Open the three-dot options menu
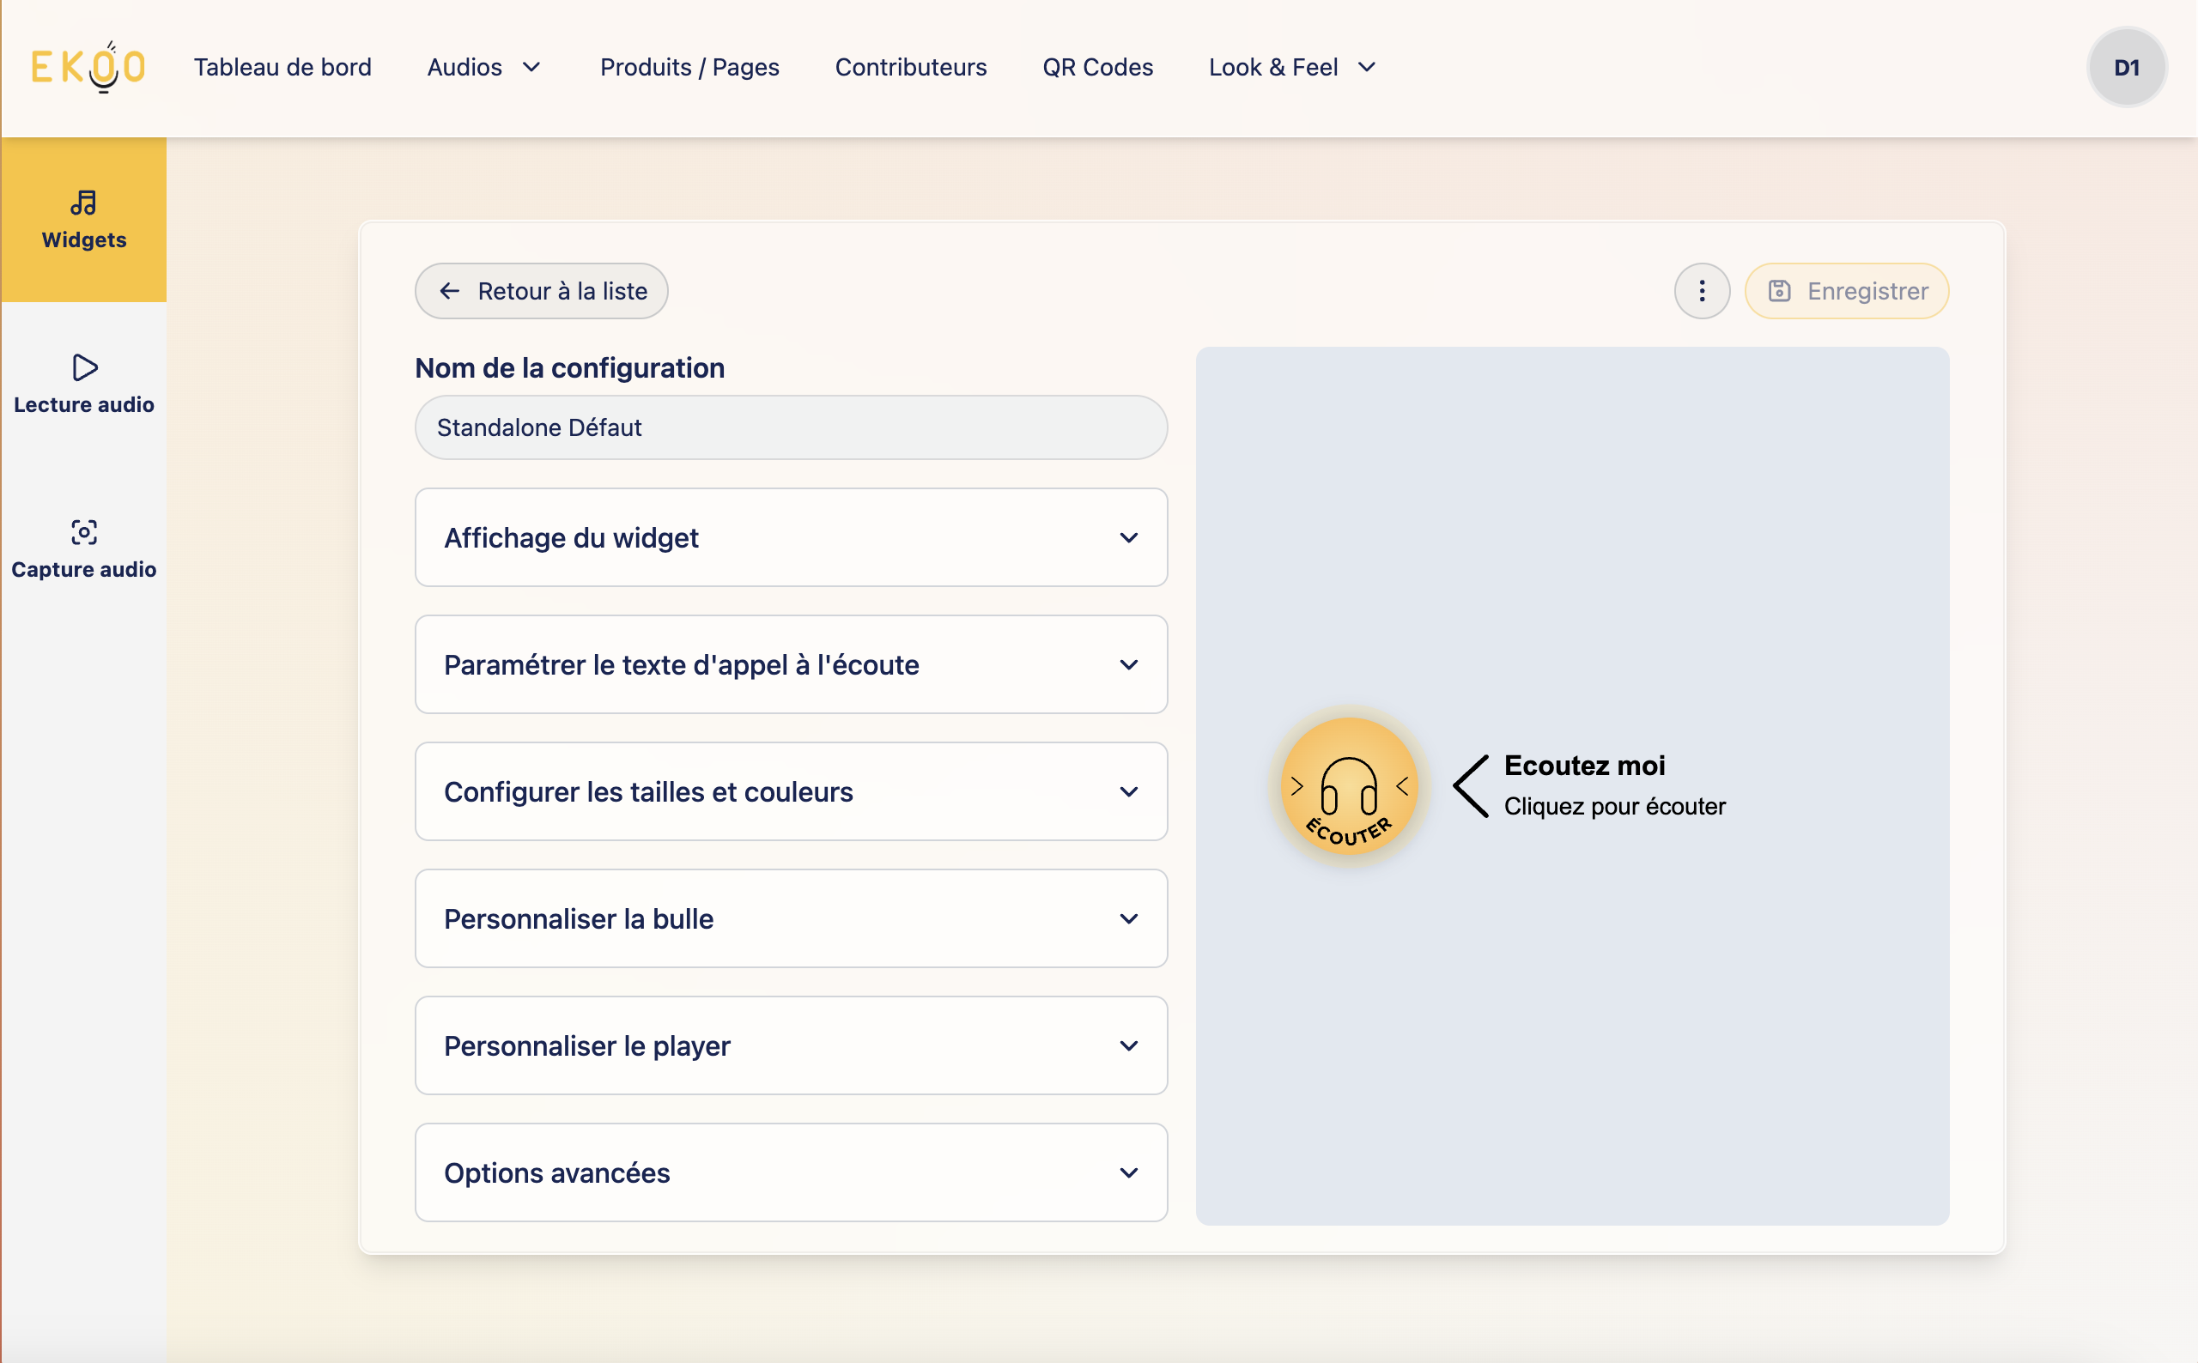This screenshot has width=2198, height=1363. [x=1701, y=291]
